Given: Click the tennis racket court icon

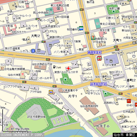Looking at the screenshot, I should coord(59,119).
